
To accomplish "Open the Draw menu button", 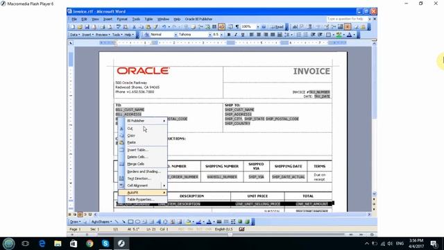I will tap(75, 222).
